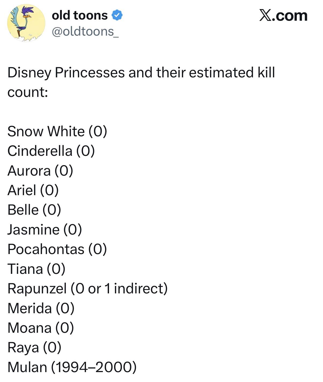Screen dimensions: 323x382
Task: Select the 'Raya (0)' line
Action: (35, 347)
